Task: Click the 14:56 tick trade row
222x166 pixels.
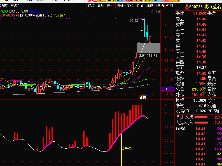Action: [x=199, y=129]
